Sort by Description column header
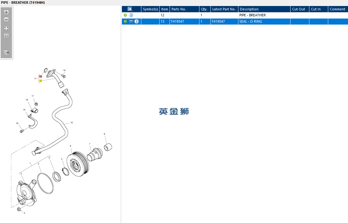The width and height of the screenshot is (348, 223). (x=264, y=9)
